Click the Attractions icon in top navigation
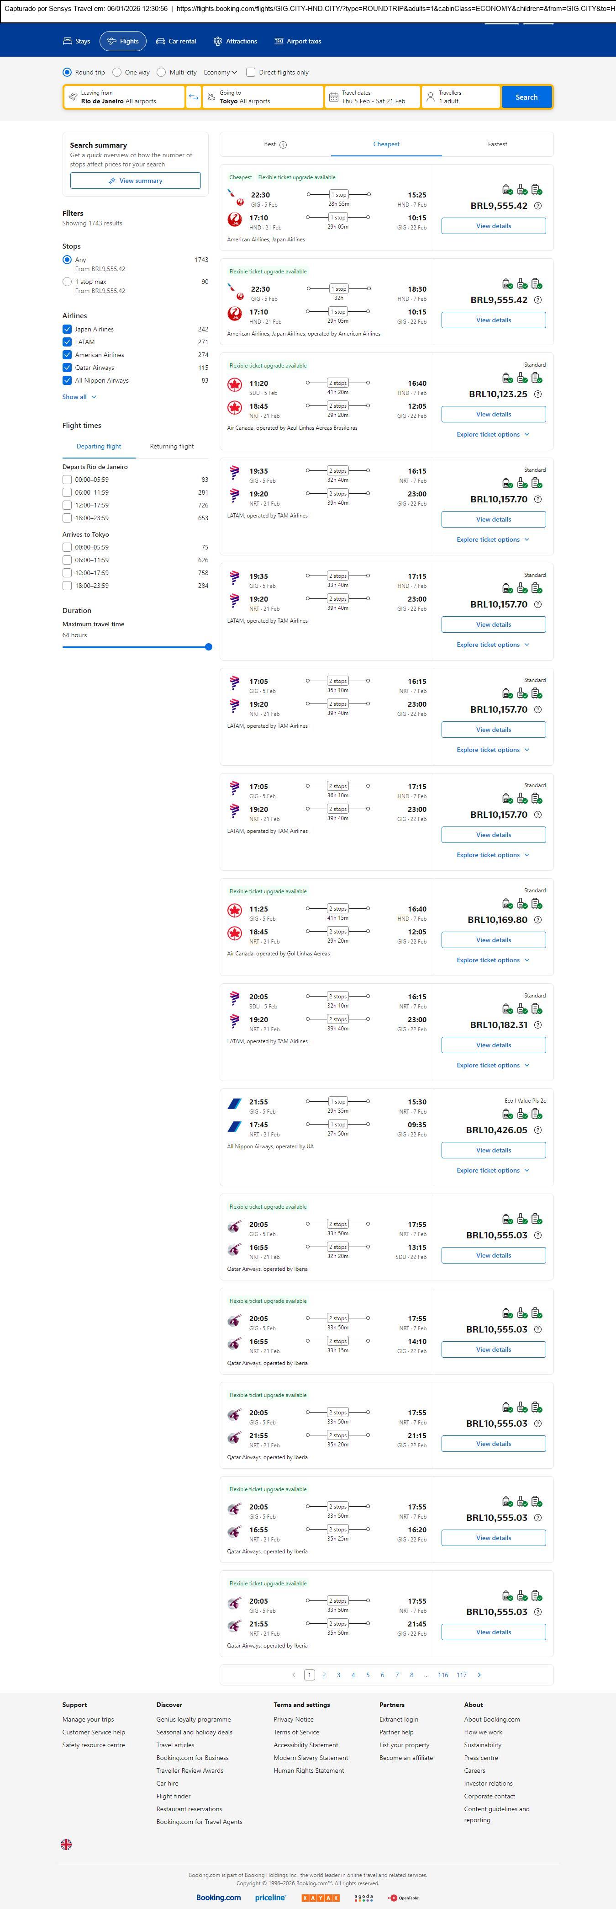This screenshot has width=616, height=1909. [218, 42]
